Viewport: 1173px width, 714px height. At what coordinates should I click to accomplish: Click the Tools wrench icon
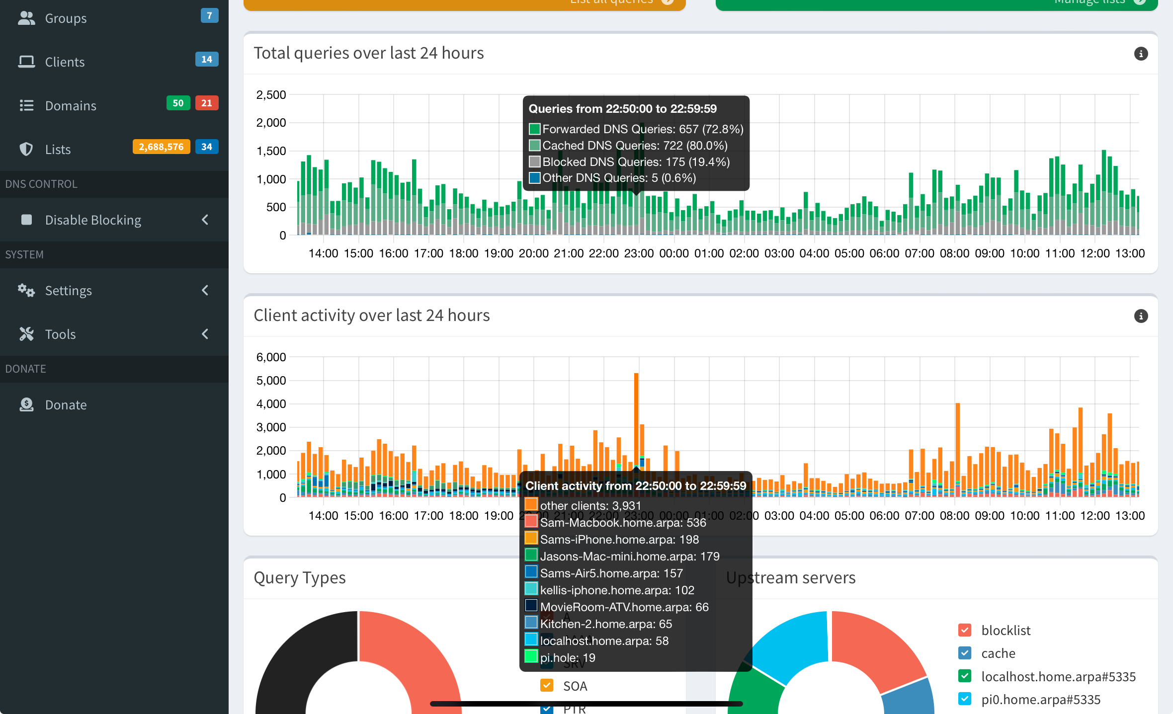[x=26, y=334]
